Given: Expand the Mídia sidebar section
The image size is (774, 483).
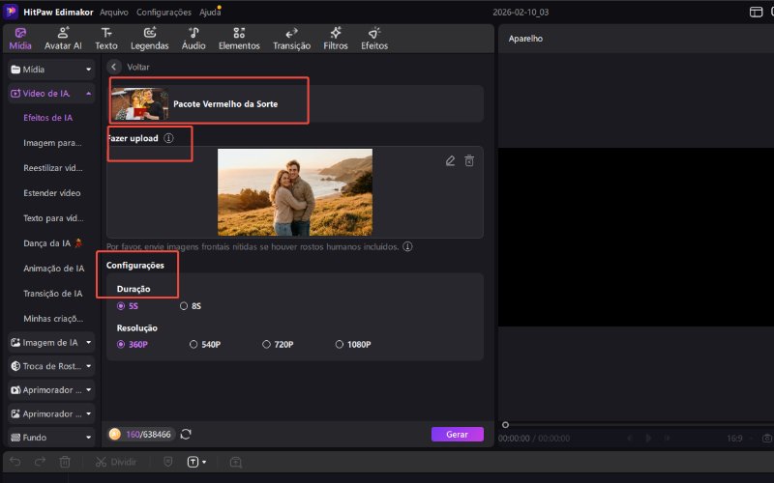Looking at the screenshot, I should pos(51,70).
